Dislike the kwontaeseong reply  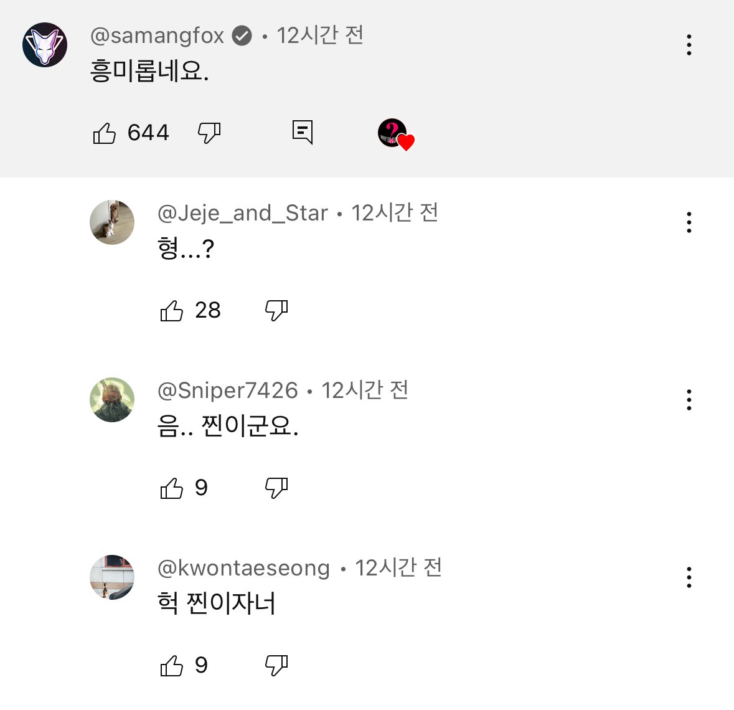tap(276, 665)
